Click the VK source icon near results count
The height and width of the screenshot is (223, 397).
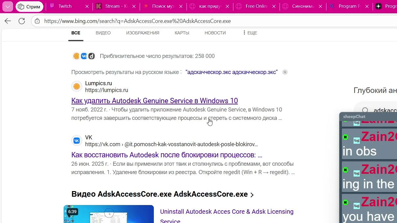pyautogui.click(x=84, y=56)
